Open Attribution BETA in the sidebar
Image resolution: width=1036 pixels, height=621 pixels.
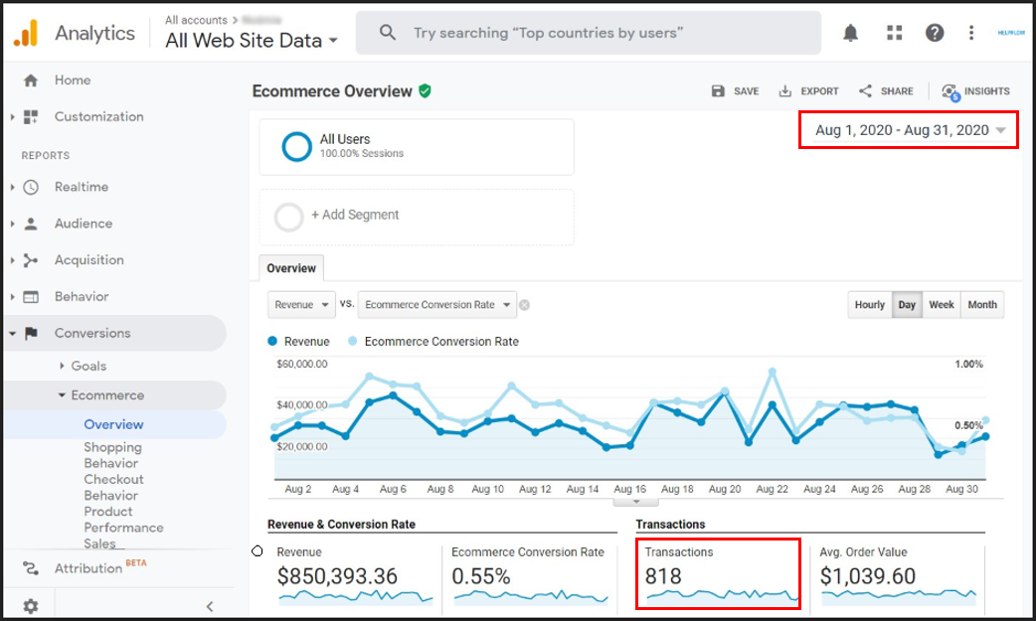tap(100, 567)
